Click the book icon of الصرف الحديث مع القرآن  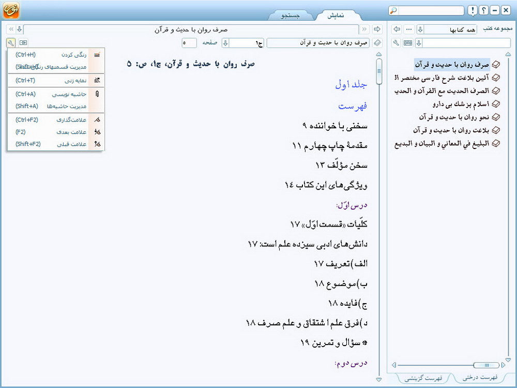click(x=496, y=91)
